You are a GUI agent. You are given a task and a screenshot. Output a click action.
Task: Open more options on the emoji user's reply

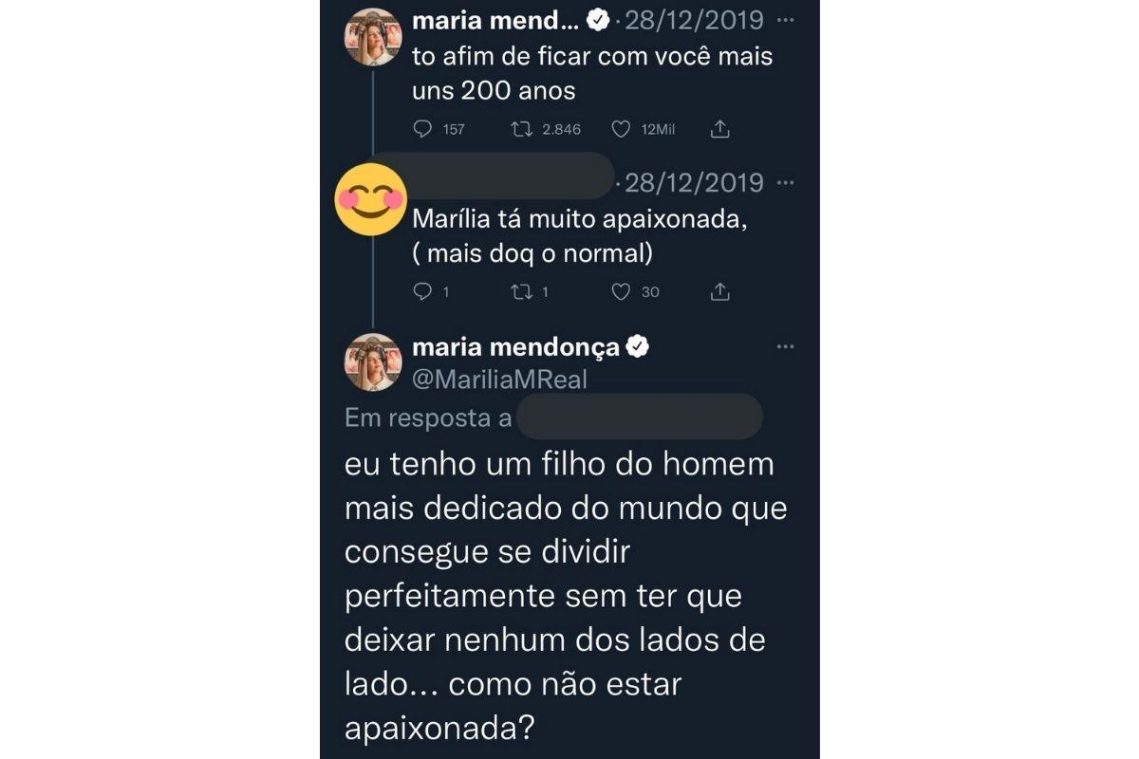point(785,182)
